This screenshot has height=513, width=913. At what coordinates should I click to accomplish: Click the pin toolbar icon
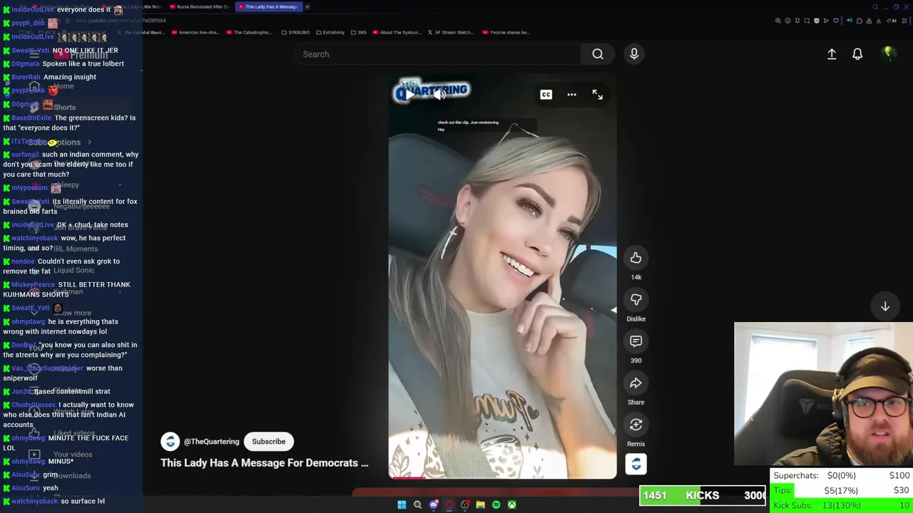(797, 21)
